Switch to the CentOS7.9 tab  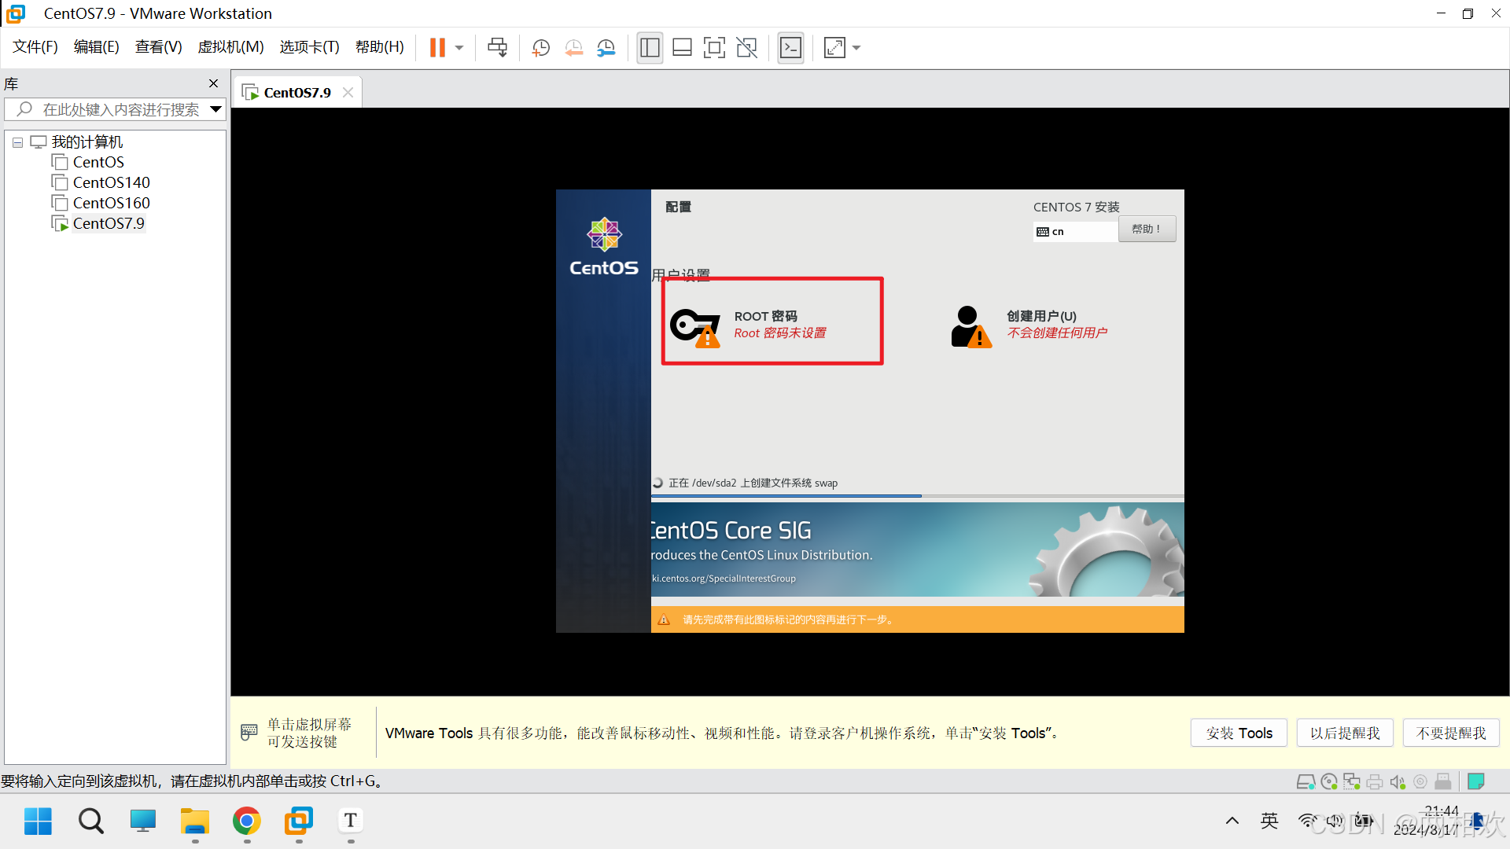click(x=296, y=93)
